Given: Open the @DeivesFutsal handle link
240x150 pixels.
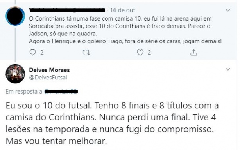Looking at the screenshot, I should (x=48, y=78).
